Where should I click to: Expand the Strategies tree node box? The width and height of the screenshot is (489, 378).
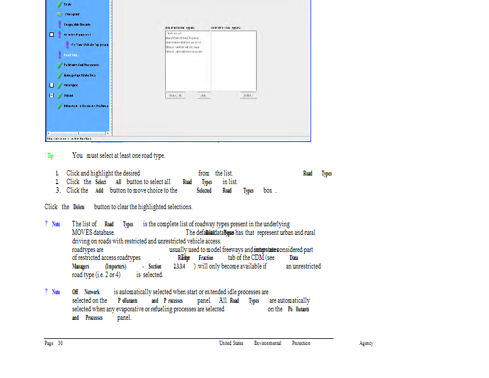click(52, 86)
